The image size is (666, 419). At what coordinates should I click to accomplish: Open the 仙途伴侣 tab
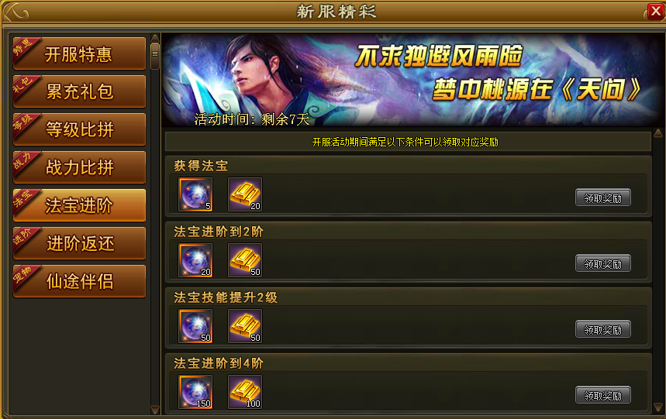pyautogui.click(x=79, y=281)
